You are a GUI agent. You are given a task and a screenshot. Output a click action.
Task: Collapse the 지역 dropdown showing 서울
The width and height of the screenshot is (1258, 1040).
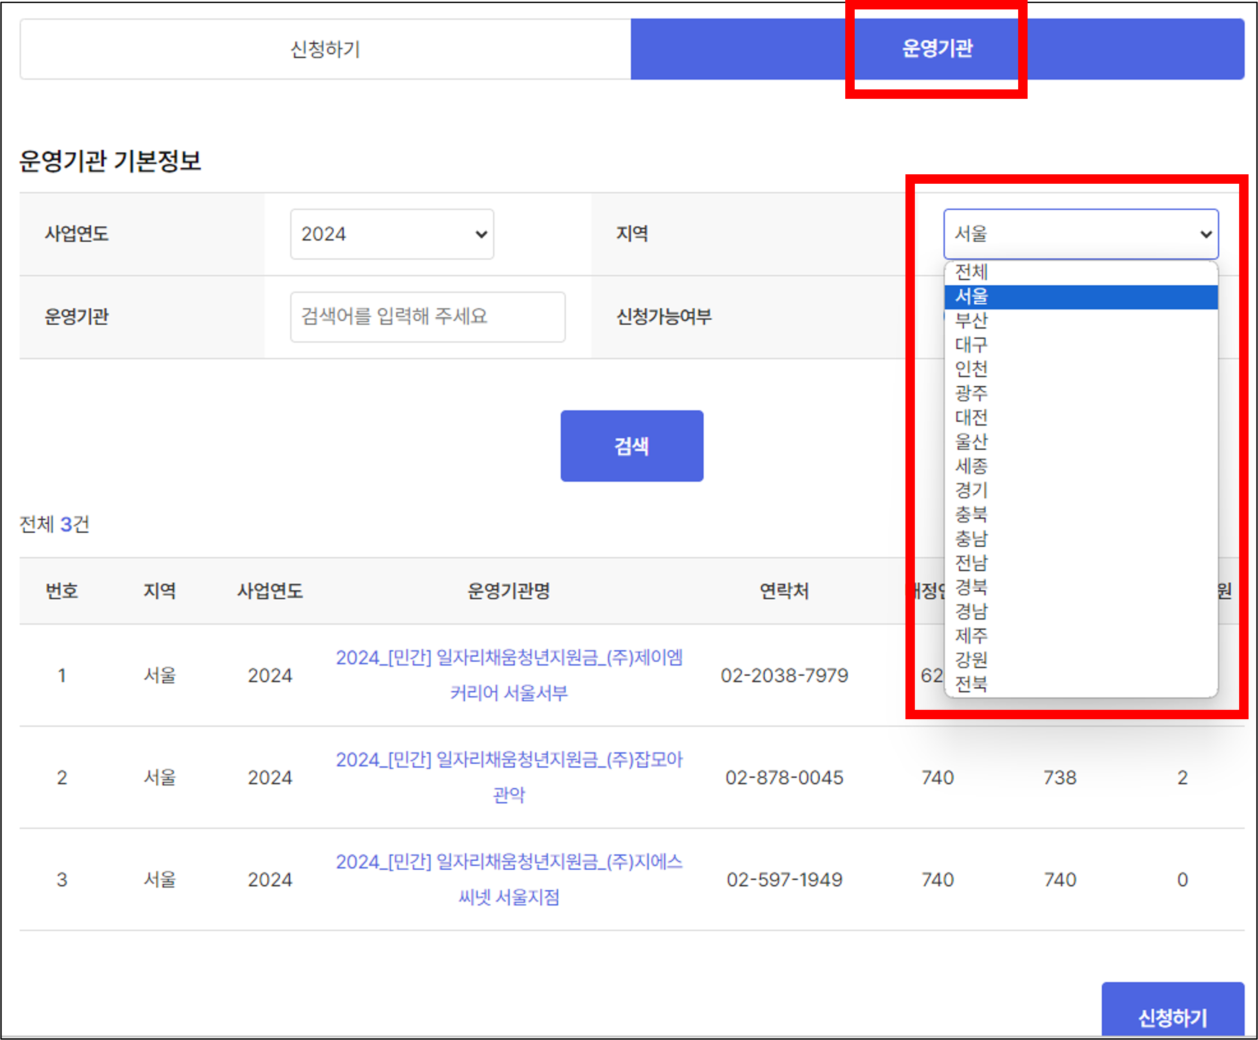[x=1081, y=234]
